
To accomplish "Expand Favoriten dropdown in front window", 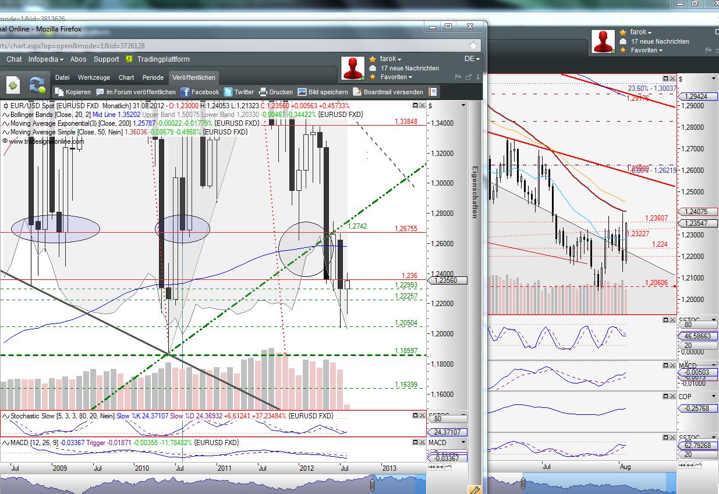I will coord(396,77).
